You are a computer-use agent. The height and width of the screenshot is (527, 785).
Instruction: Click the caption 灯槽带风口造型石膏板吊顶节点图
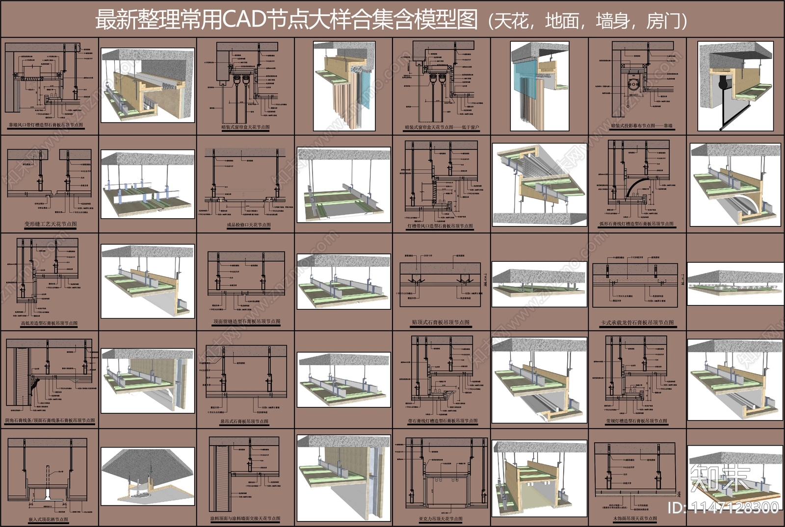tap(440, 226)
